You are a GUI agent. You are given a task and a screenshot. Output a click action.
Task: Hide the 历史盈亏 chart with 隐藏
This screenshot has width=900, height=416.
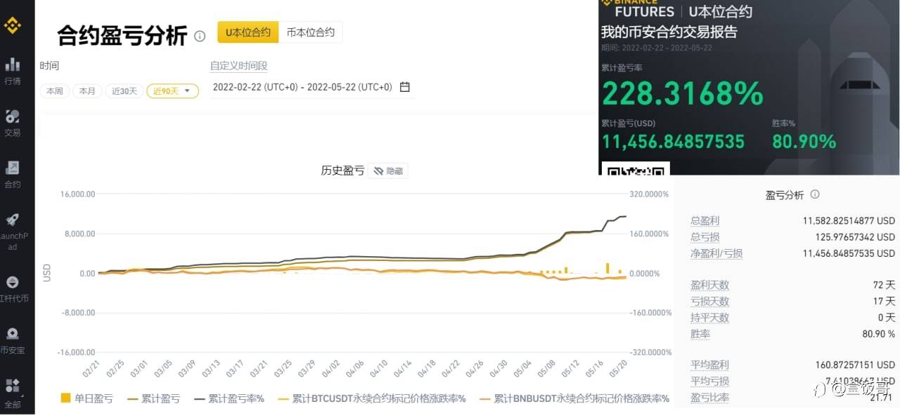[388, 170]
